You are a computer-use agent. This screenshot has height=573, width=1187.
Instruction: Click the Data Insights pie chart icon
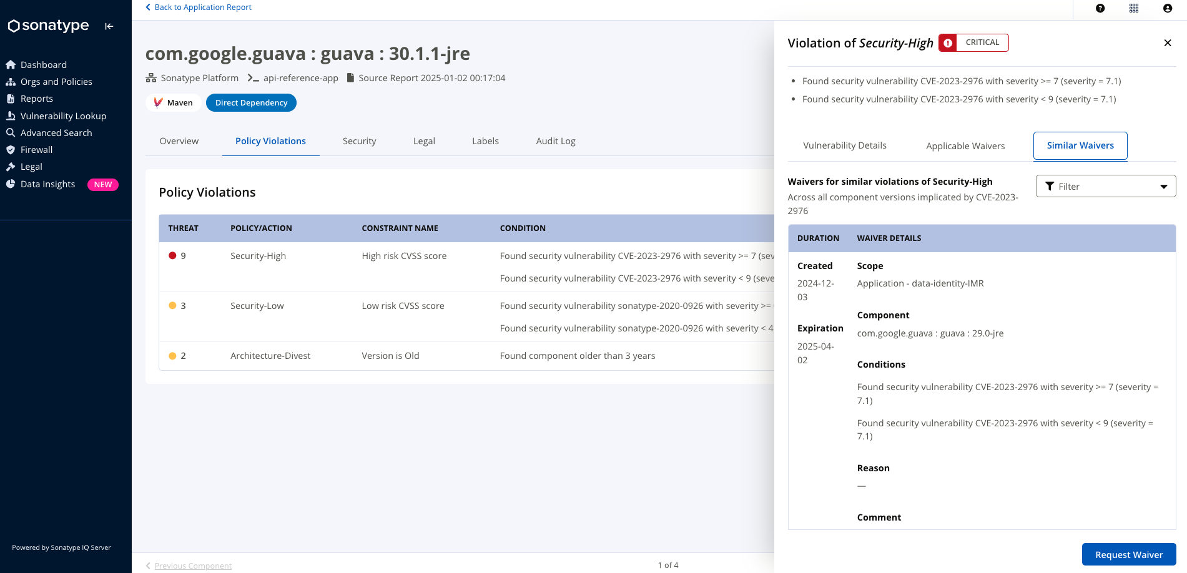(11, 184)
